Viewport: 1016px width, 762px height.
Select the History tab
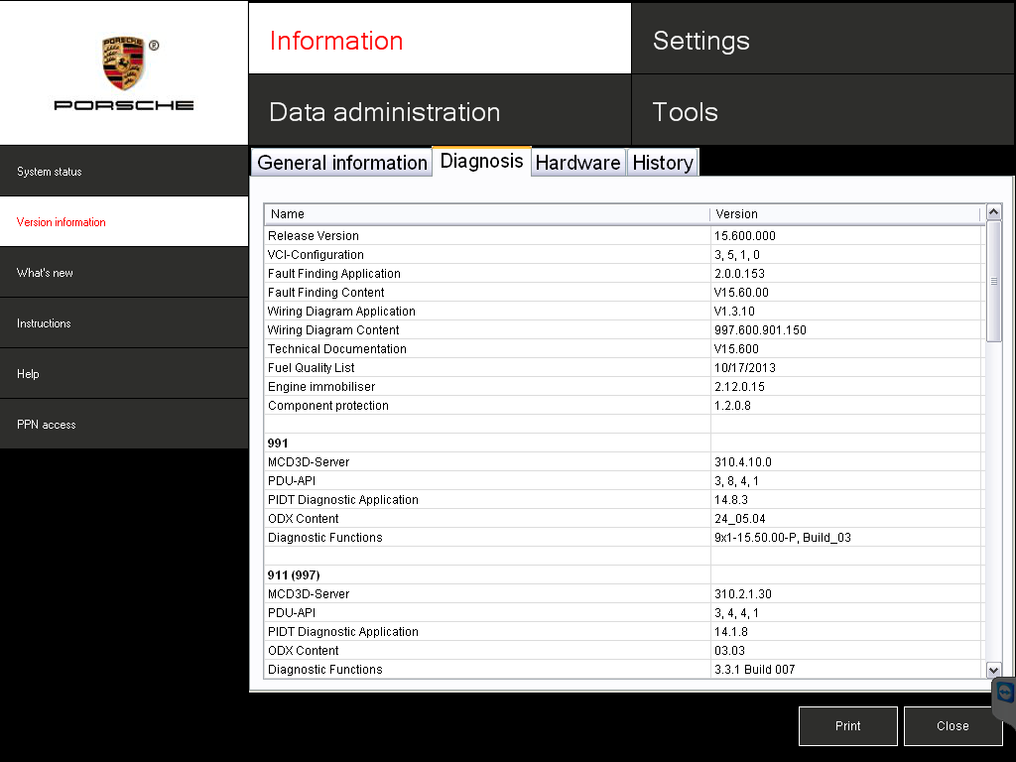pos(662,163)
